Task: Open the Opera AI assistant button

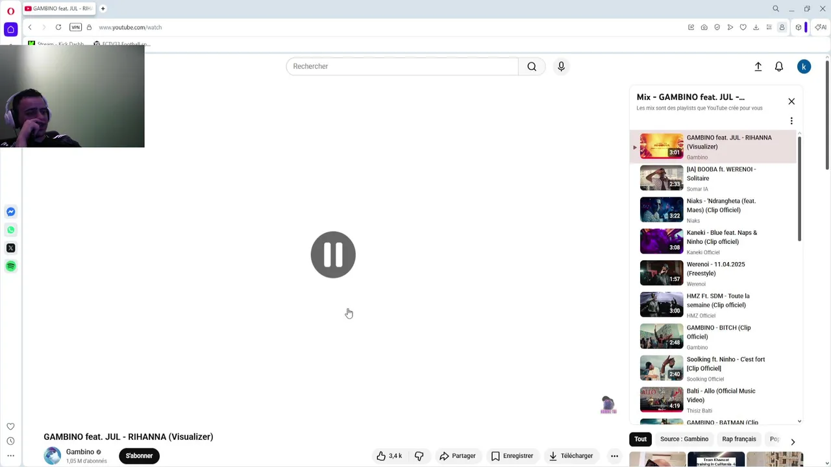Action: coord(821,27)
